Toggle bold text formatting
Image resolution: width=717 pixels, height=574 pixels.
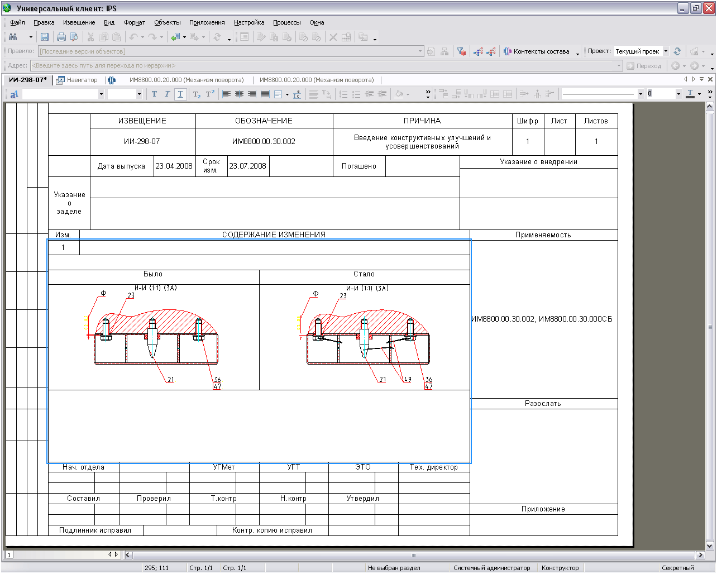pos(155,94)
